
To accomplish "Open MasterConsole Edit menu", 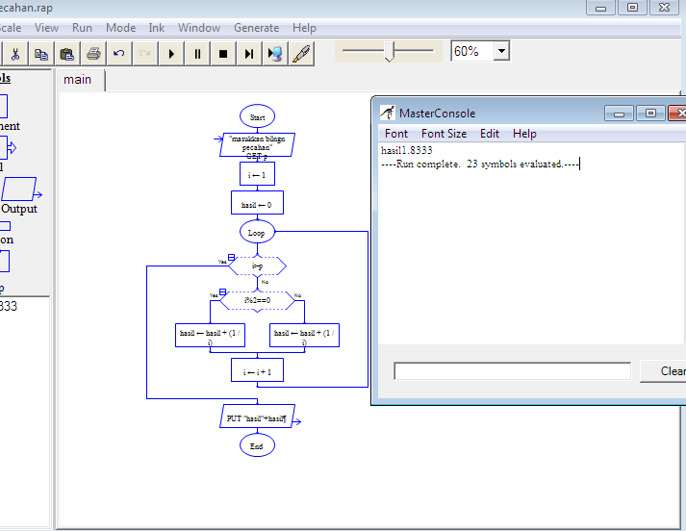I will pyautogui.click(x=489, y=134).
